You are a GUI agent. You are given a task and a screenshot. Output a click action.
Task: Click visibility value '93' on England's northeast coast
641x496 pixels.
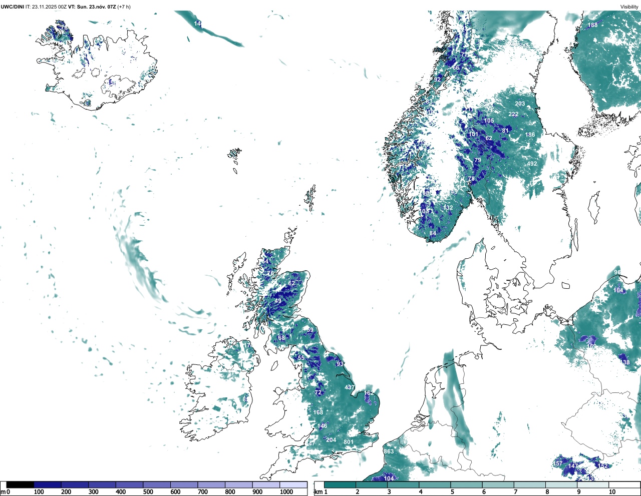coord(340,364)
